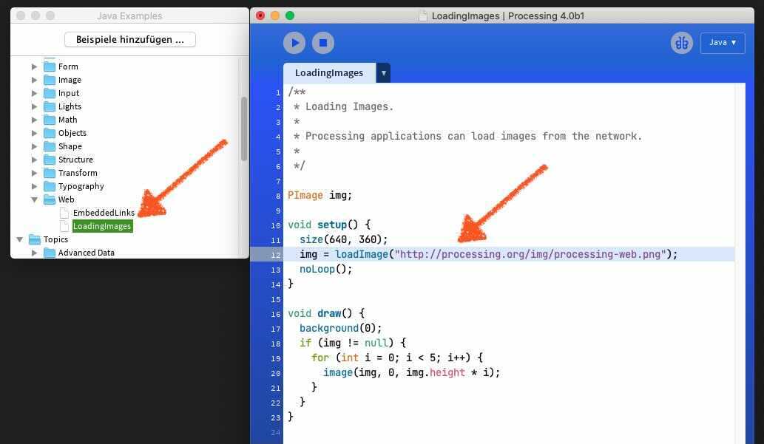Click the PImage type keyword
Image resolution: width=764 pixels, height=444 pixels.
pyautogui.click(x=305, y=195)
